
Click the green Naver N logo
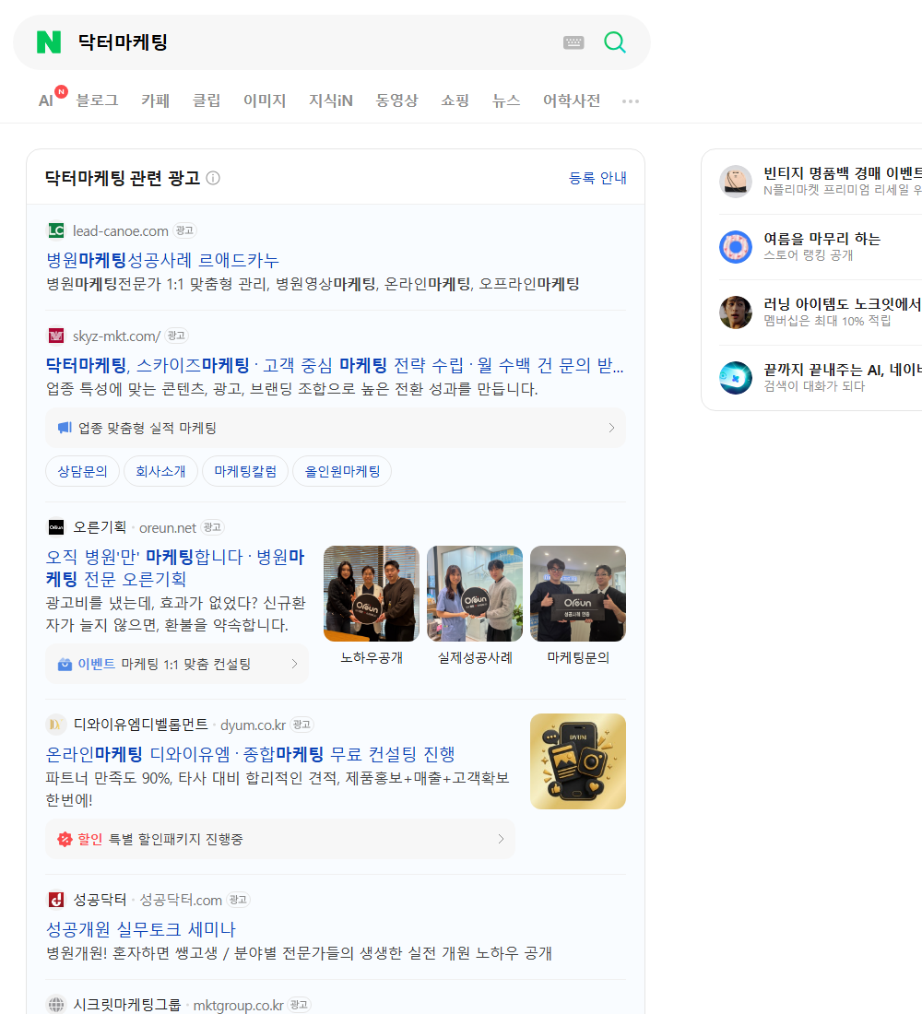tap(49, 42)
